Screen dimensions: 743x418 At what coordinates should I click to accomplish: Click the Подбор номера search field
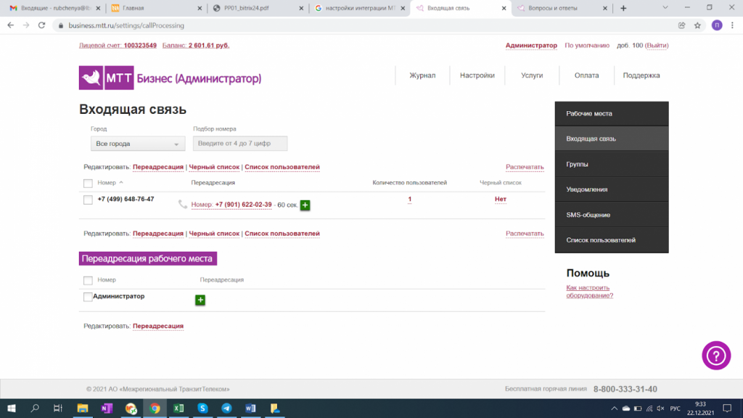[x=240, y=144]
